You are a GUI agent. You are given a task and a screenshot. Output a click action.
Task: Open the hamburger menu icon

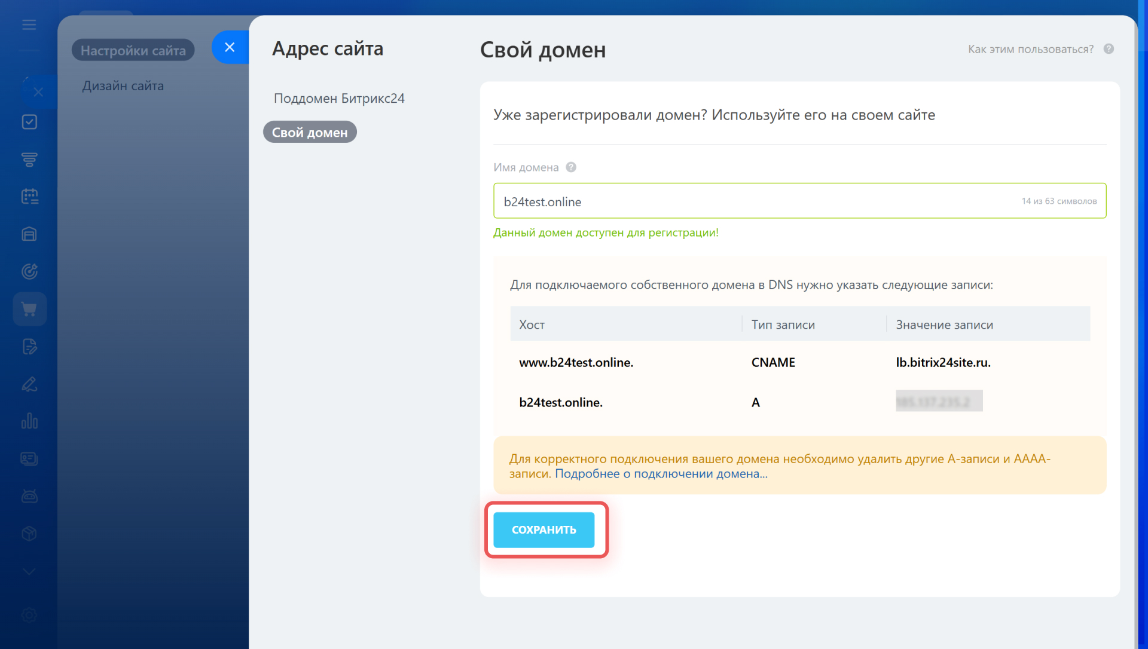[x=29, y=25]
